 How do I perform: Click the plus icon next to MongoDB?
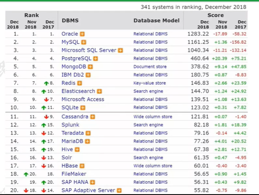pos(90,67)
